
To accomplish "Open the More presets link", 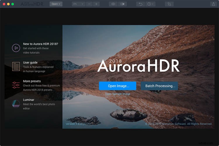I will (32, 81).
